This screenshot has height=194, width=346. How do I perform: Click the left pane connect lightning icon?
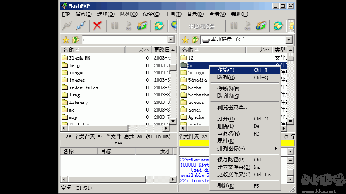coord(67,26)
